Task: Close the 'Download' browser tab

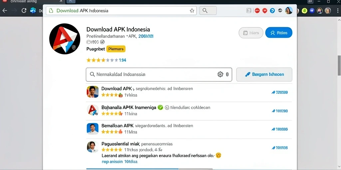Action: [x=61, y=1]
